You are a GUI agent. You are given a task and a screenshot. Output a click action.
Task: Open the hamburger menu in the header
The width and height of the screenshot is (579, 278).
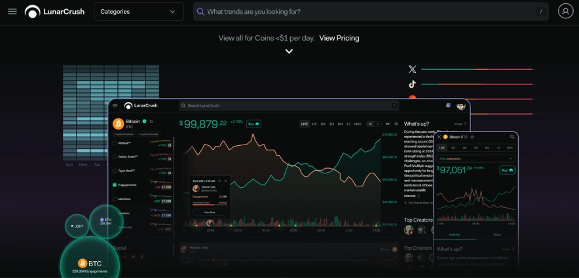12,11
